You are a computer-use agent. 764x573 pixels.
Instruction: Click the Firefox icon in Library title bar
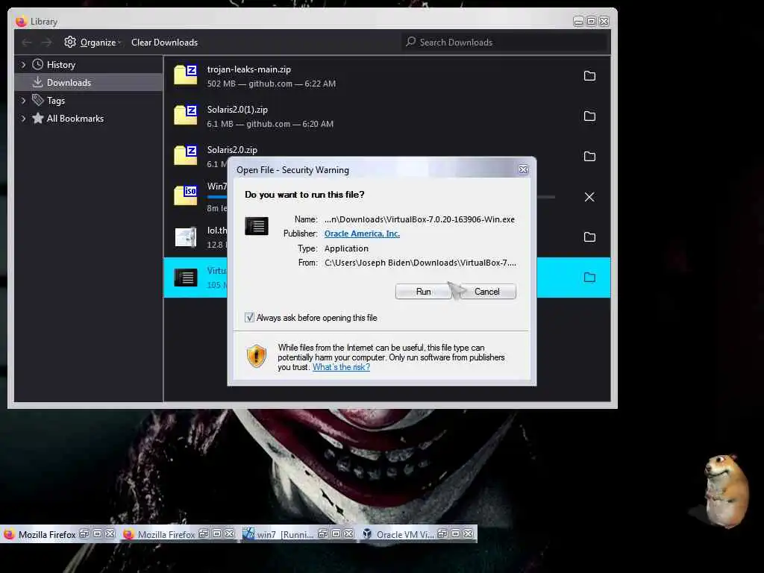click(21, 22)
